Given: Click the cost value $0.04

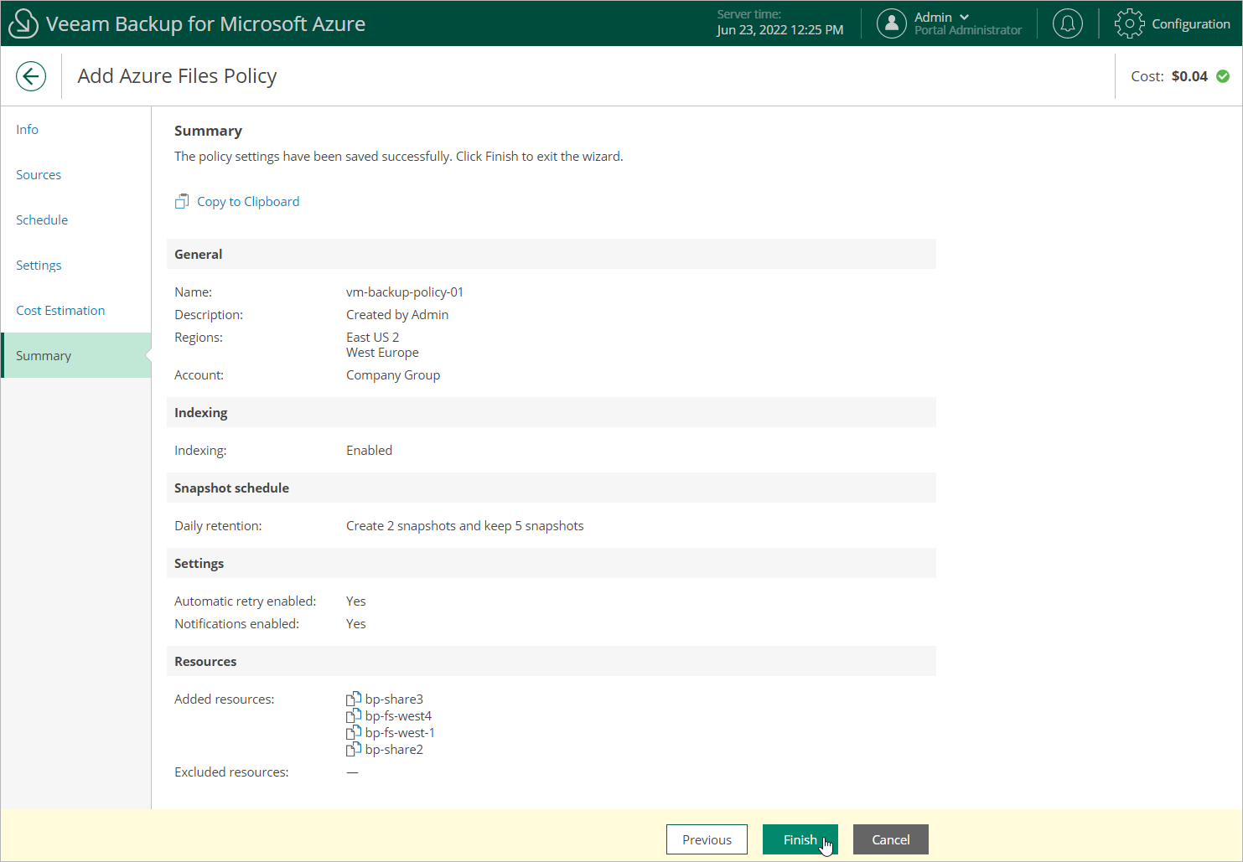Looking at the screenshot, I should click(1189, 76).
